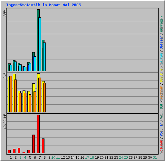Screen dimensions: 165x161
Task: Click day 29 on the x-axis
Action: pyautogui.click(x=145, y=157)
